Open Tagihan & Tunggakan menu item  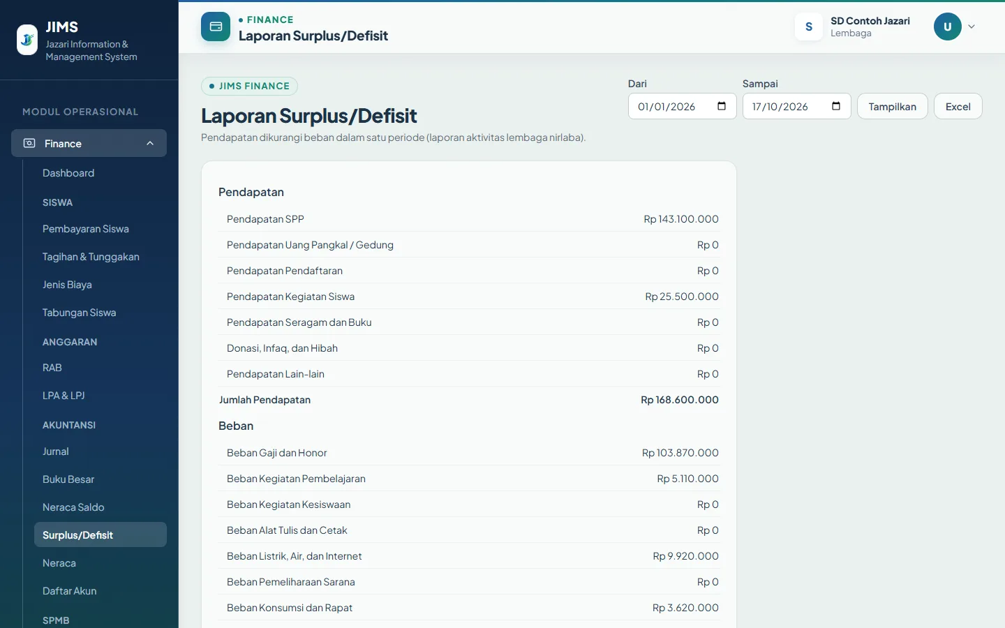(91, 257)
